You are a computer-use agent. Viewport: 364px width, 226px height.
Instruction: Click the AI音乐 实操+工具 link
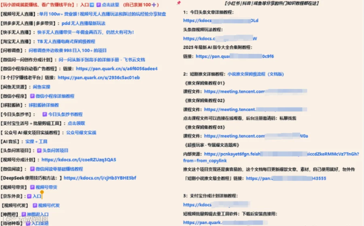pyautogui.click(x=36, y=142)
